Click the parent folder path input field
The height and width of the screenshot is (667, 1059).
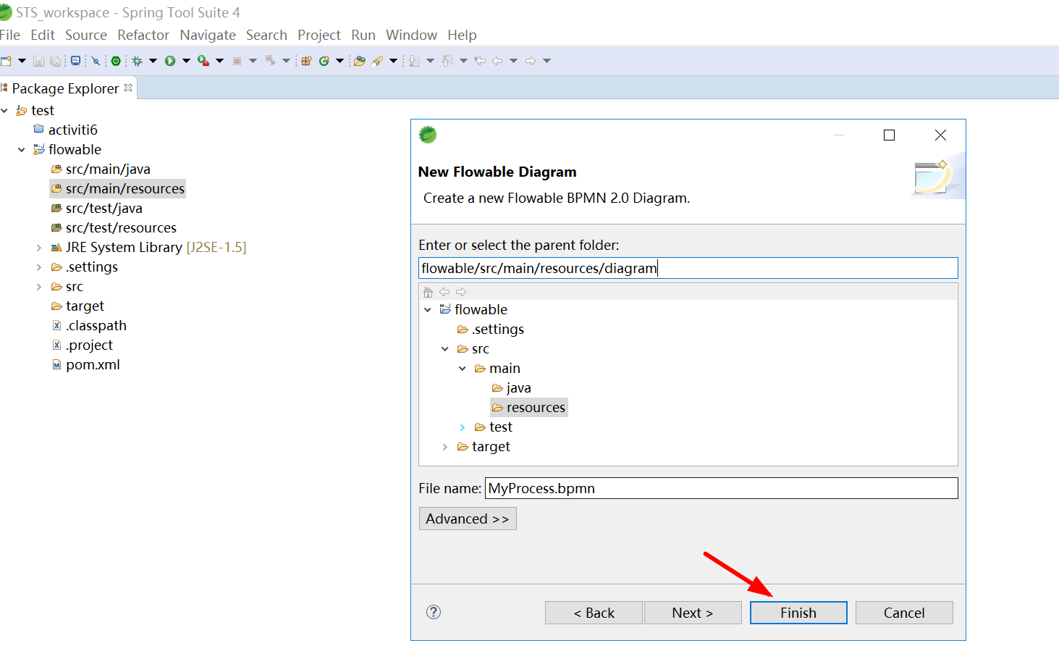pos(688,268)
